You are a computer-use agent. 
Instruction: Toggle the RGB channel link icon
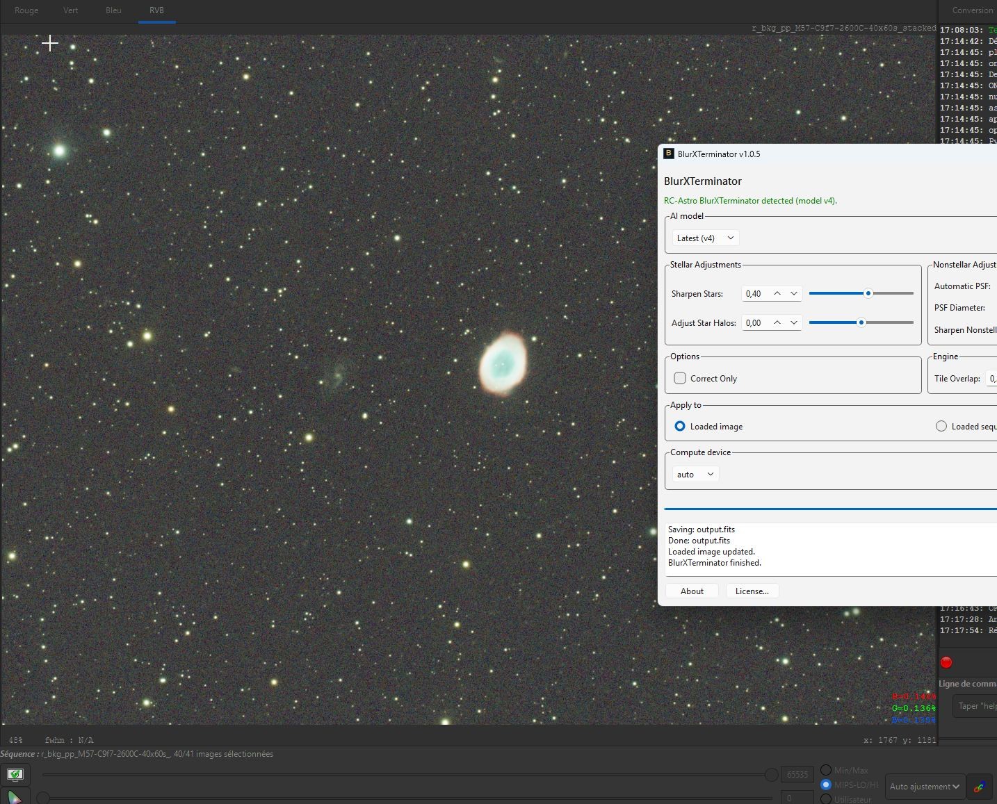point(979,787)
